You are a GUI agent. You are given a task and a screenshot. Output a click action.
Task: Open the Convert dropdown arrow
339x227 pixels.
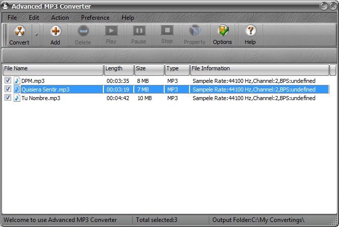(36, 35)
